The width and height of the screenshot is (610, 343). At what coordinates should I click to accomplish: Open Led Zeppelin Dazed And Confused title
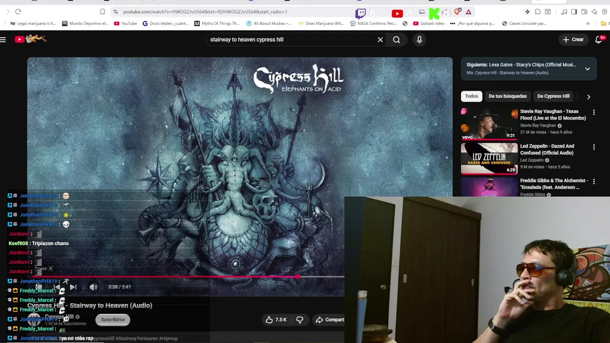547,150
